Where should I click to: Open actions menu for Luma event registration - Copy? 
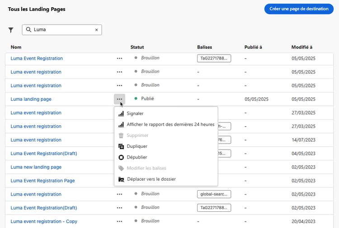coord(119,221)
